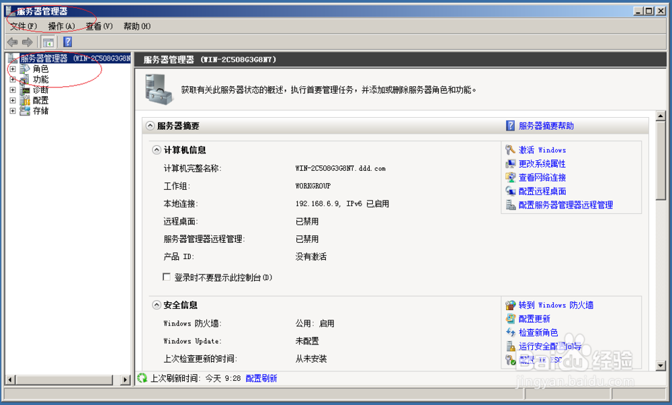Click the 配置服务器管理器远程管理 icon
The height and width of the screenshot is (405, 672).
coord(510,205)
